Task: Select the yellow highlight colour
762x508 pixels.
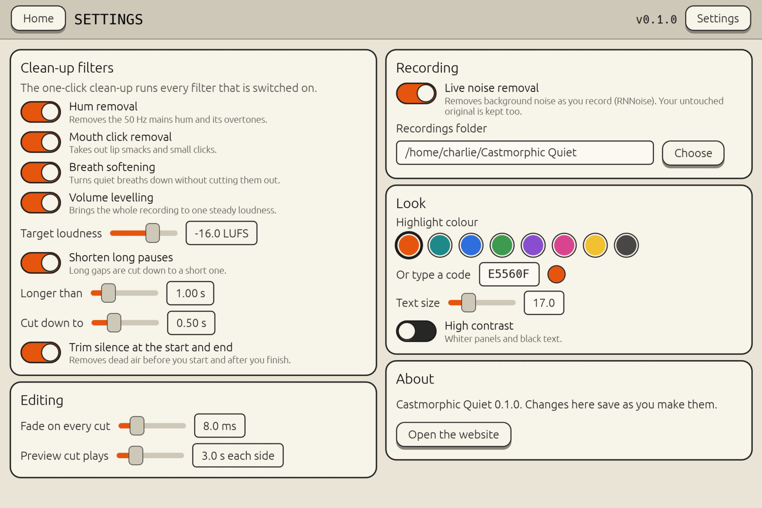Action: click(x=595, y=245)
